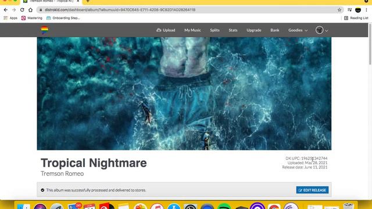This screenshot has height=209, width=372.
Task: Click the checkmark icon beside delivery status
Action: pos(42,190)
